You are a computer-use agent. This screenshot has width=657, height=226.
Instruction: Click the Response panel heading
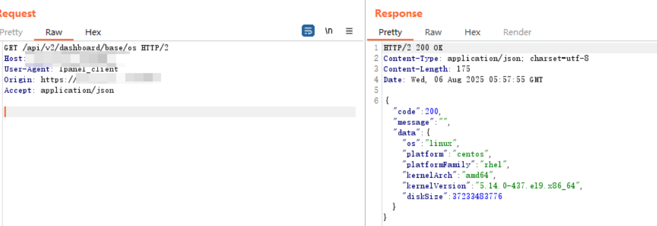coord(399,13)
